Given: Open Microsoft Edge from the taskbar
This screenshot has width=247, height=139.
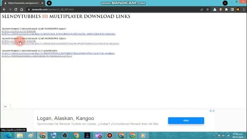Looking at the screenshot, I should click(8, 136).
